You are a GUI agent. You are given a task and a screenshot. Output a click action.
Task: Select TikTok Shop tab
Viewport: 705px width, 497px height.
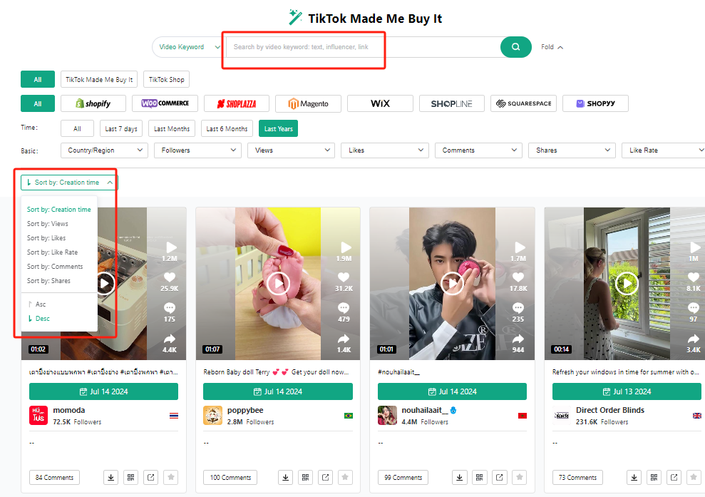[166, 80]
